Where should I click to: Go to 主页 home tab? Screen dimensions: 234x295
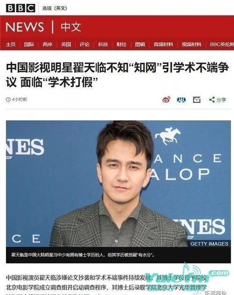pos(11,44)
